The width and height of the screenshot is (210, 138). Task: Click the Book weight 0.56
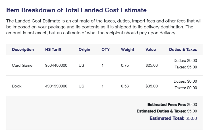click(125, 86)
